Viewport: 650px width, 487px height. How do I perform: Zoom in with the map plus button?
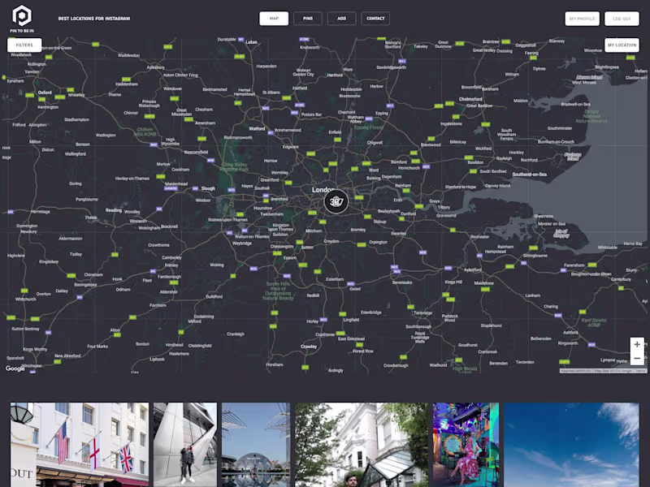[x=637, y=344]
